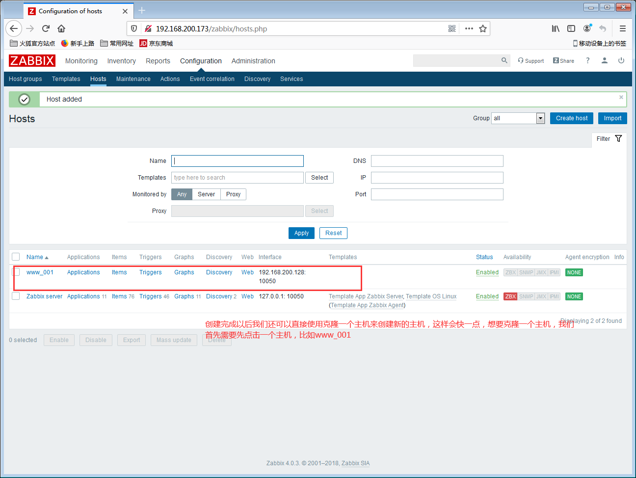This screenshot has height=478, width=636.
Task: Select Server in Monitored by
Action: coord(206,194)
